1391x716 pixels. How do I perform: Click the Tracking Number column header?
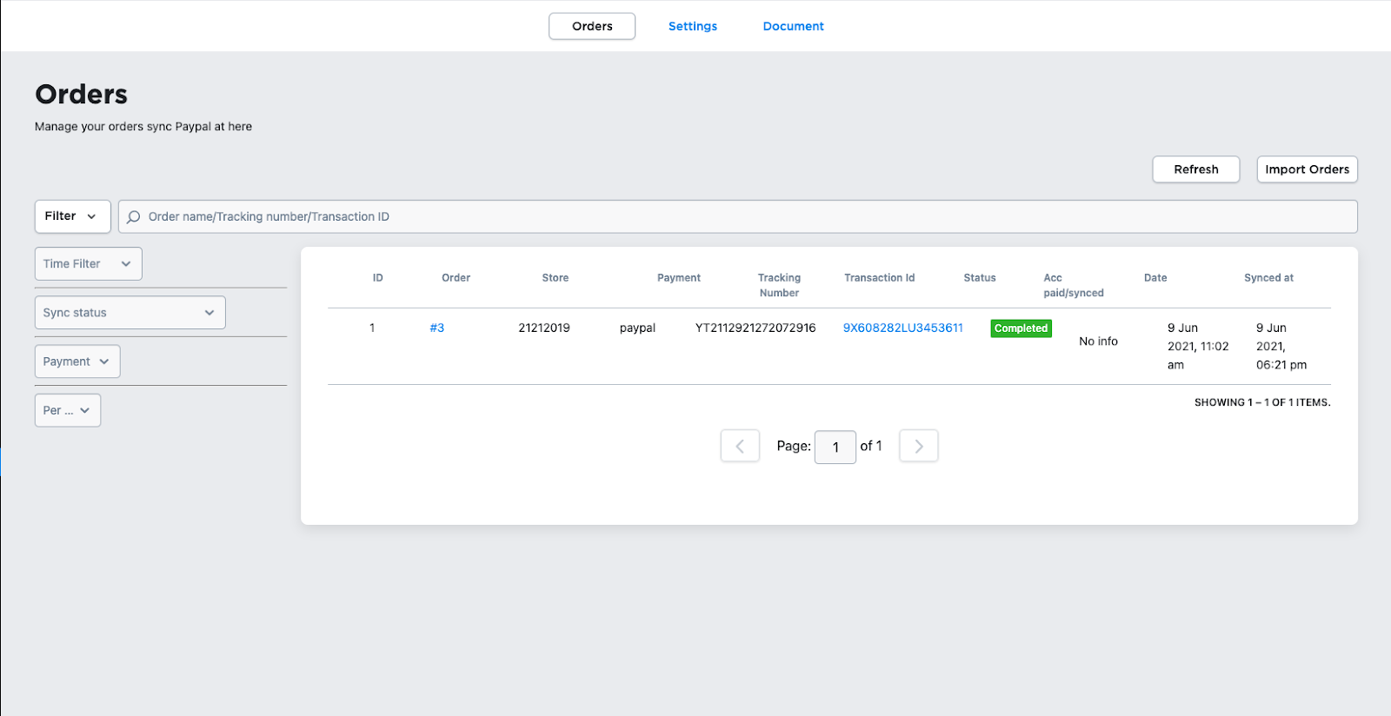(x=779, y=285)
